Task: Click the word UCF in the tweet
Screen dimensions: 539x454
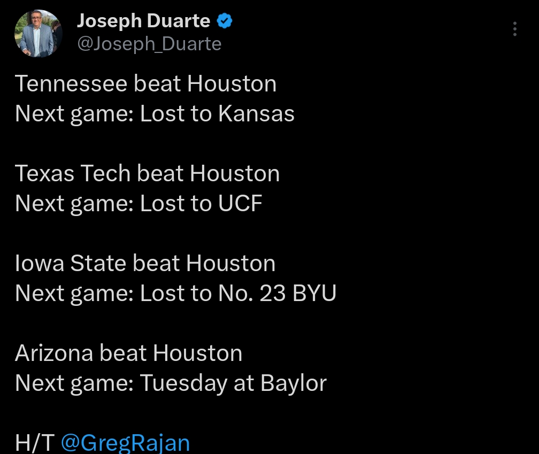Action: (240, 204)
